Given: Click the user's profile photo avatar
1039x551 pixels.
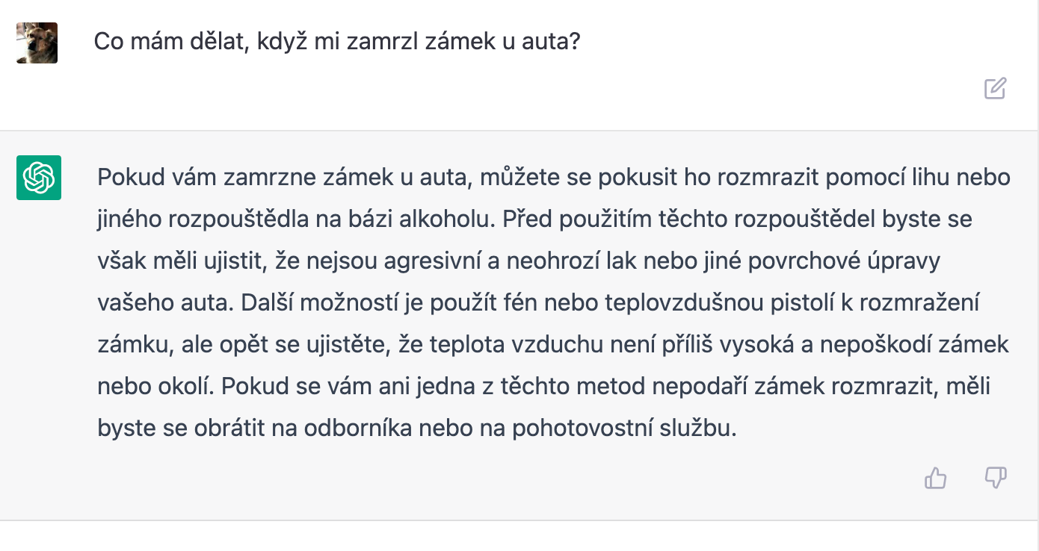Looking at the screenshot, I should tap(37, 43).
